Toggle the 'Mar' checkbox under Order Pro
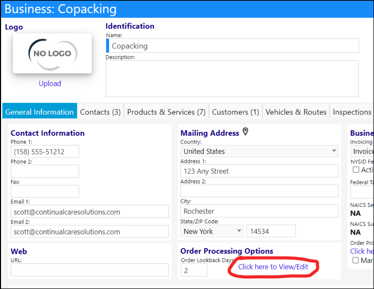 (x=355, y=260)
